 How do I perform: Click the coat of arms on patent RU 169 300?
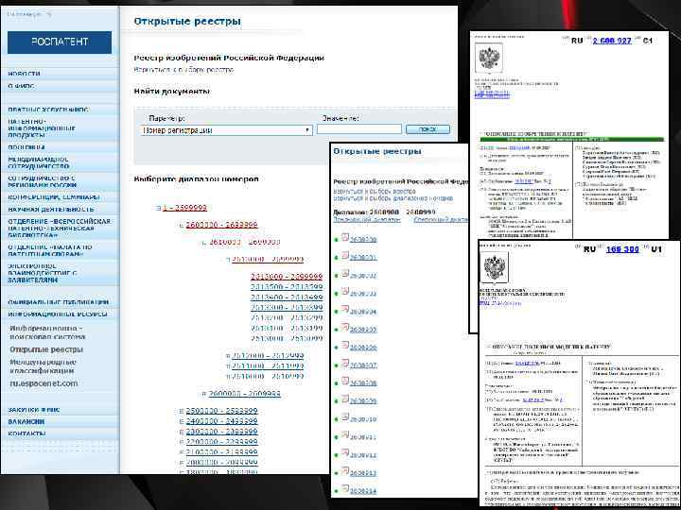pos(495,267)
